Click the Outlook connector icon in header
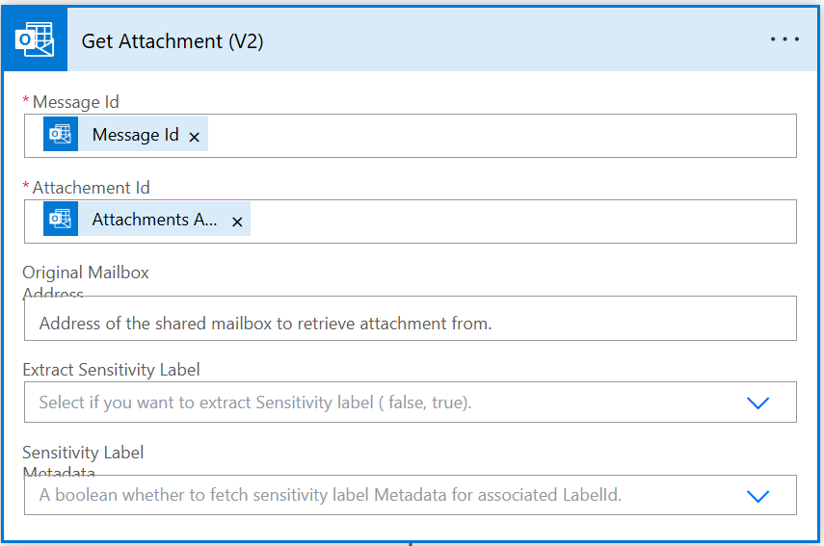Screen dimensions: 824x546 35,40
